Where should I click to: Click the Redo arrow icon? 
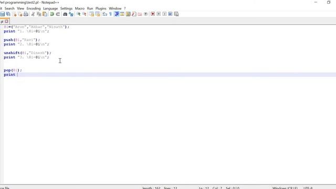click(58, 14)
